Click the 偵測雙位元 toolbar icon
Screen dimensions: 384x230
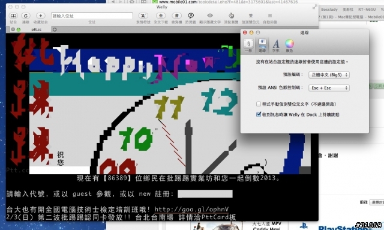(x=251, y=16)
